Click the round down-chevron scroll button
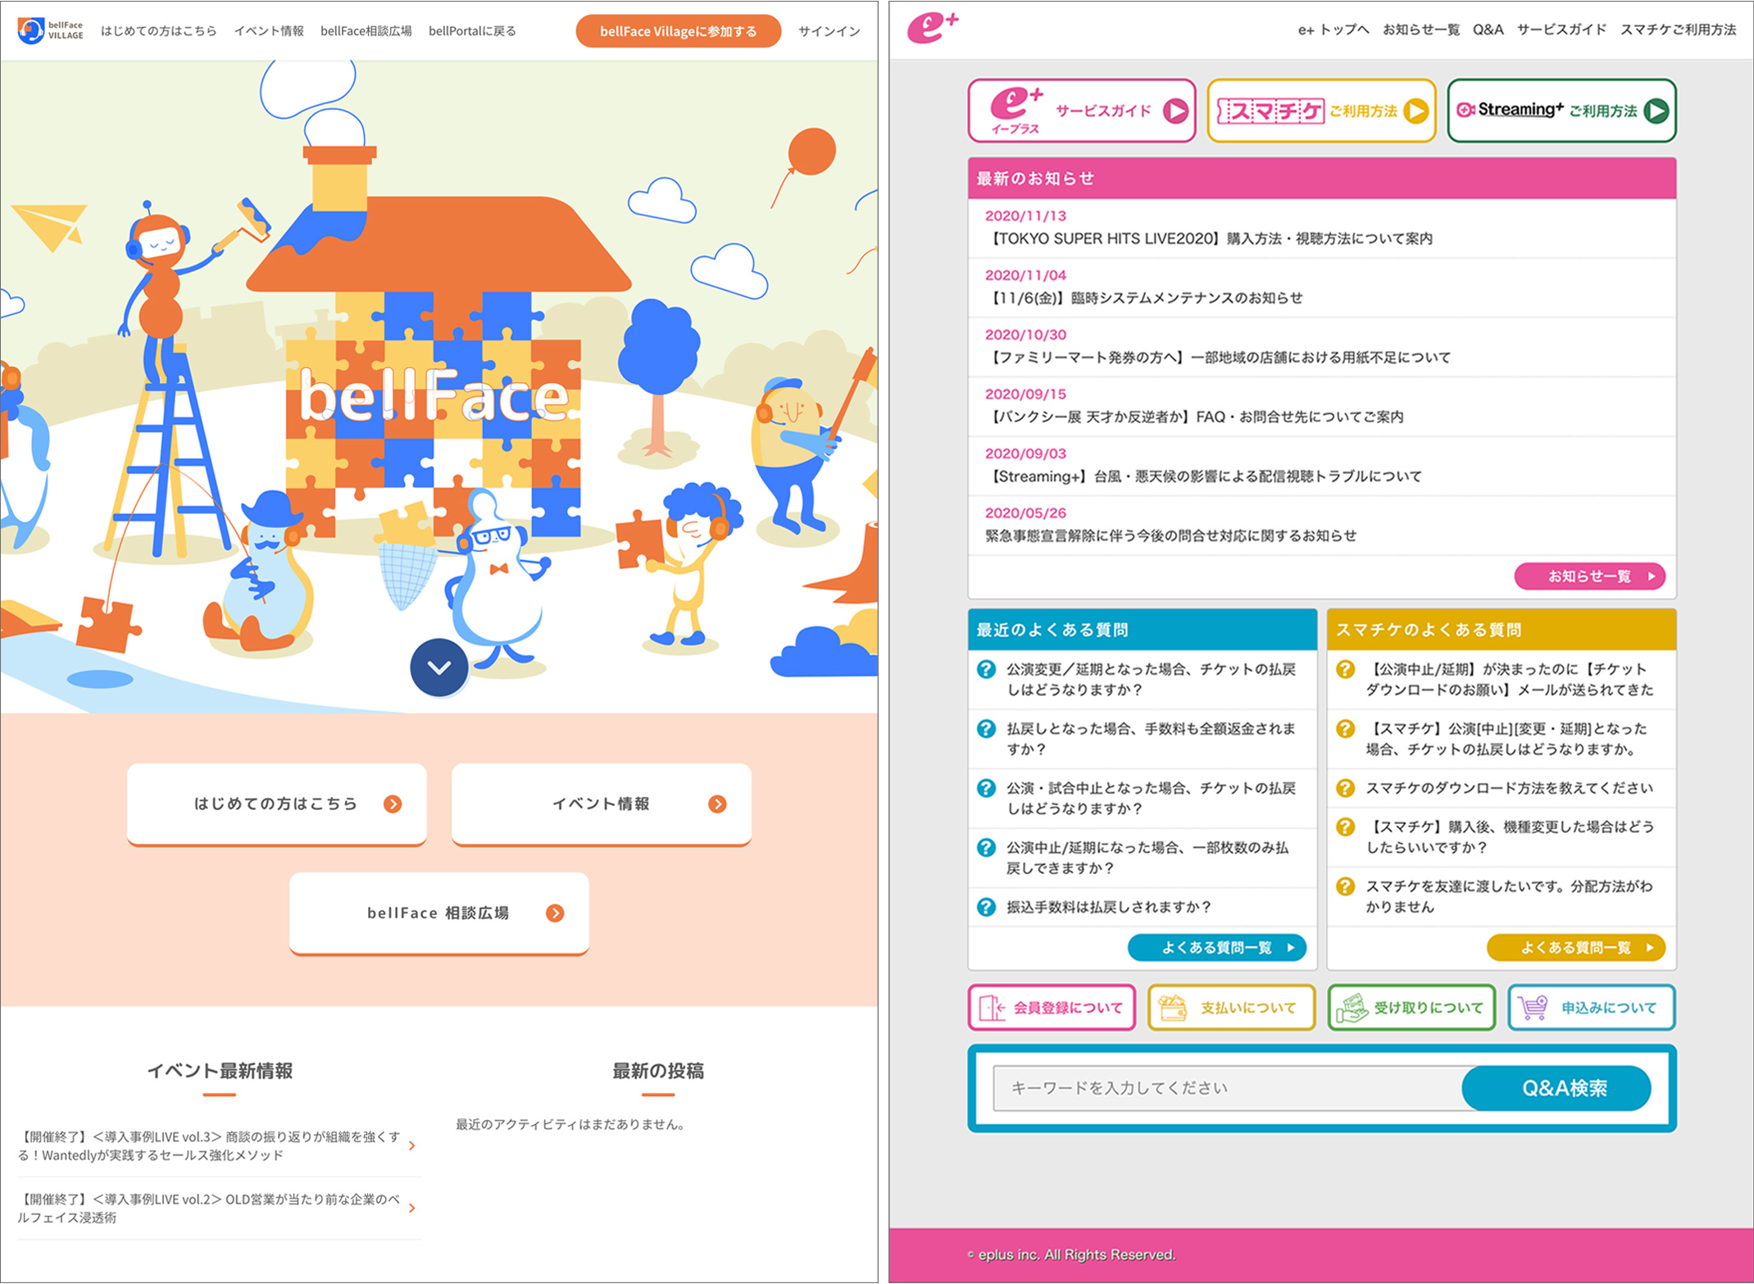 tap(439, 667)
